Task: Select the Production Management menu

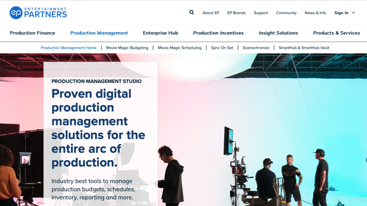Action: click(x=99, y=33)
